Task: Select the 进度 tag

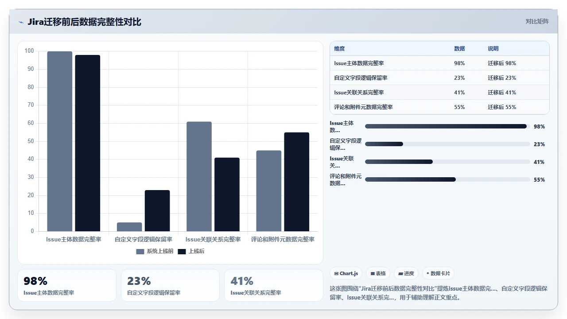Action: (x=406, y=273)
